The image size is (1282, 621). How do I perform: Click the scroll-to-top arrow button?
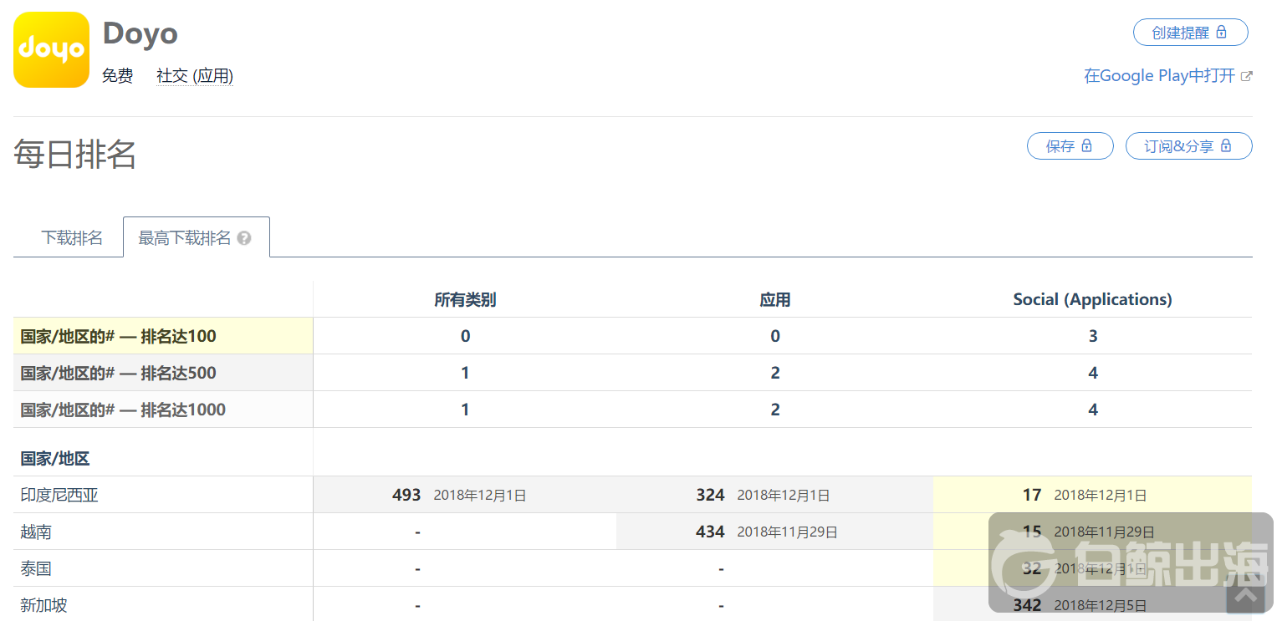(x=1244, y=594)
